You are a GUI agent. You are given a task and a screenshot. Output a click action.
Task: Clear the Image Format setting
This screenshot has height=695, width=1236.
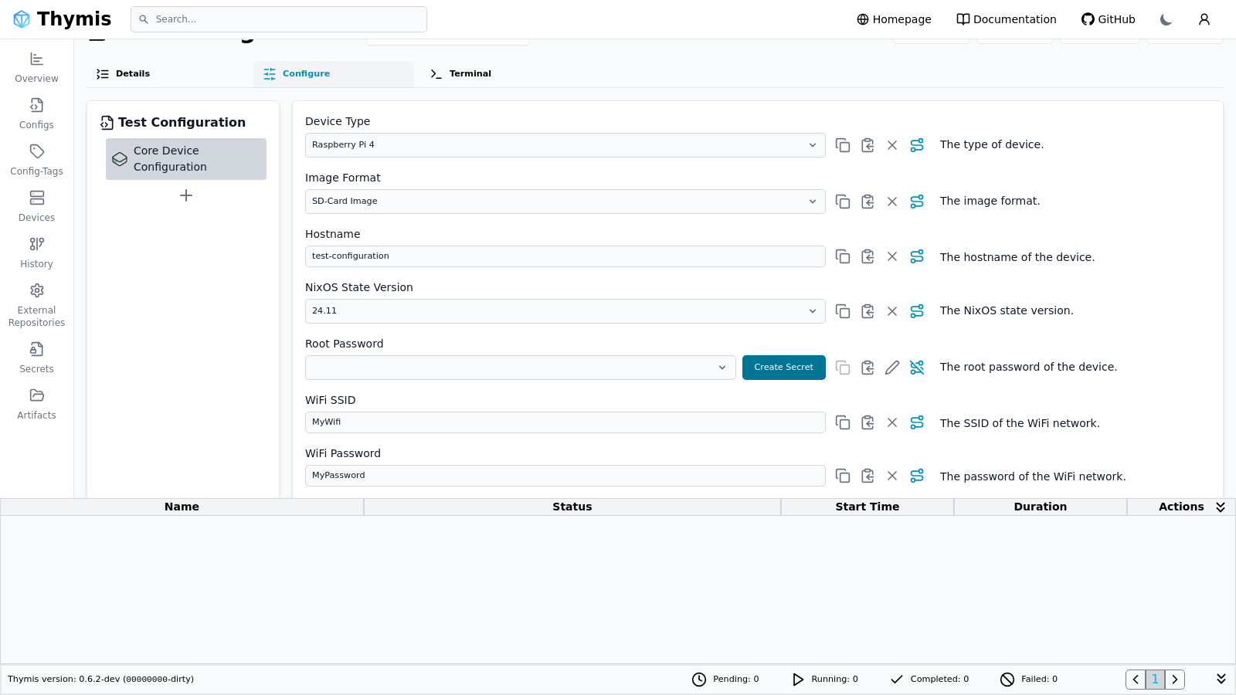pyautogui.click(x=892, y=202)
